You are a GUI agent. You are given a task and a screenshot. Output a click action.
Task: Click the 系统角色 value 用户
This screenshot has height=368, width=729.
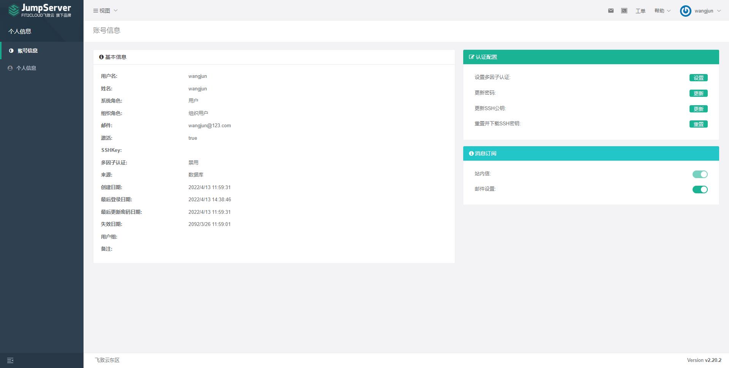coord(193,101)
